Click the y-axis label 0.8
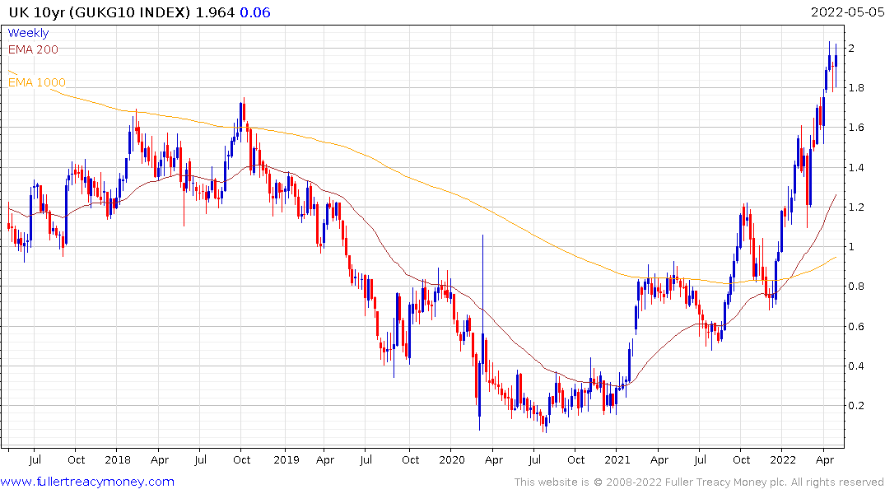 [856, 287]
